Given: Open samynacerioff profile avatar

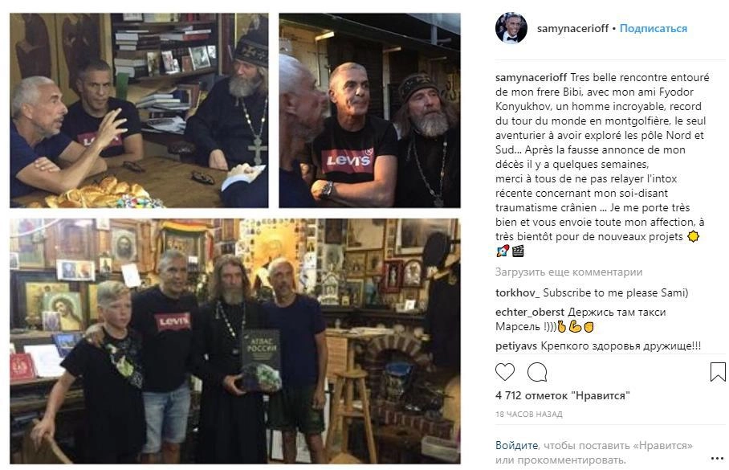Looking at the screenshot, I should tap(511, 28).
